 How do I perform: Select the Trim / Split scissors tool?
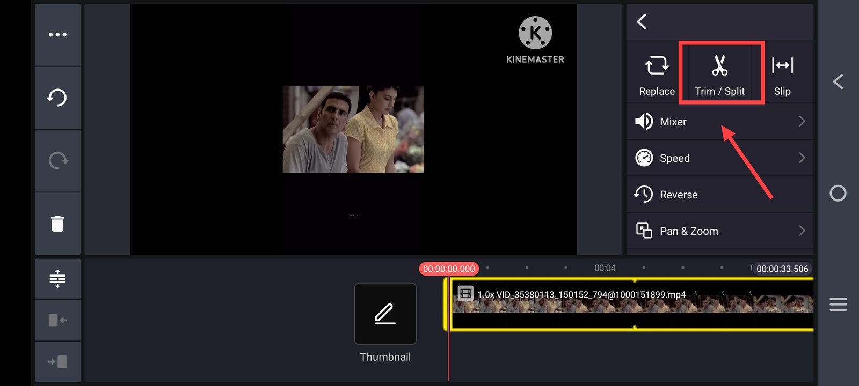click(x=719, y=73)
